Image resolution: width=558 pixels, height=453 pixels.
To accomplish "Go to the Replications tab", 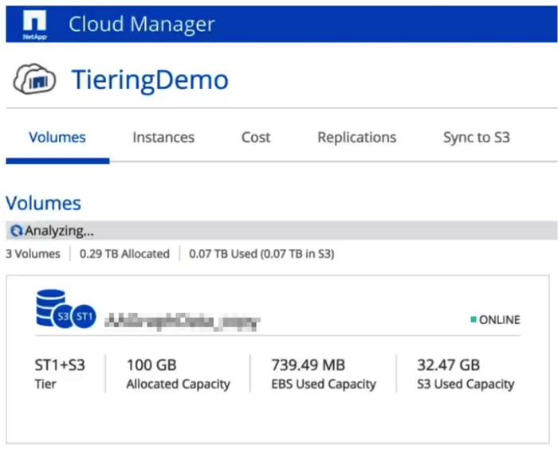I will 356,138.
